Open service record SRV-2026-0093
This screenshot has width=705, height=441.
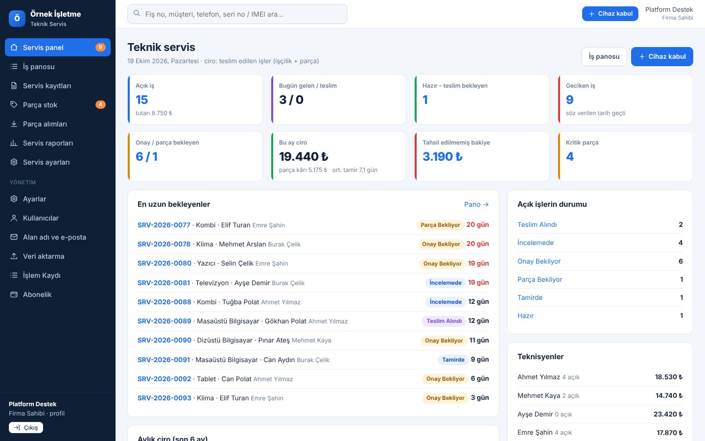[x=164, y=398]
